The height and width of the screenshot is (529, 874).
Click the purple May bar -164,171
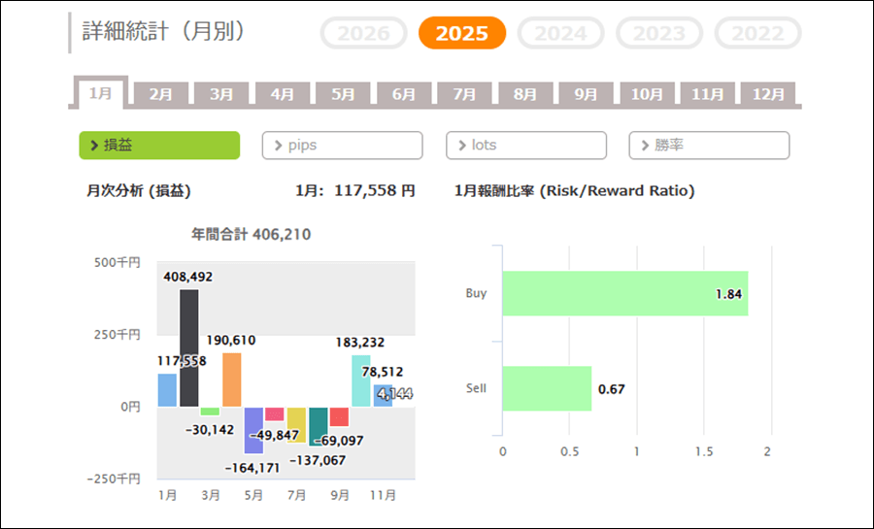coord(253,430)
